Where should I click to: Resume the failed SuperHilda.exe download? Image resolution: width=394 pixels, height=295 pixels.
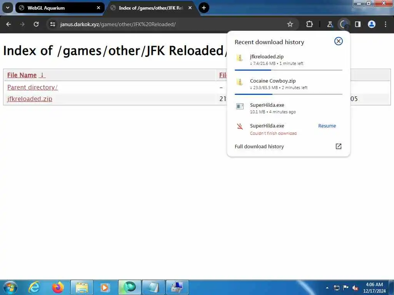point(327,126)
